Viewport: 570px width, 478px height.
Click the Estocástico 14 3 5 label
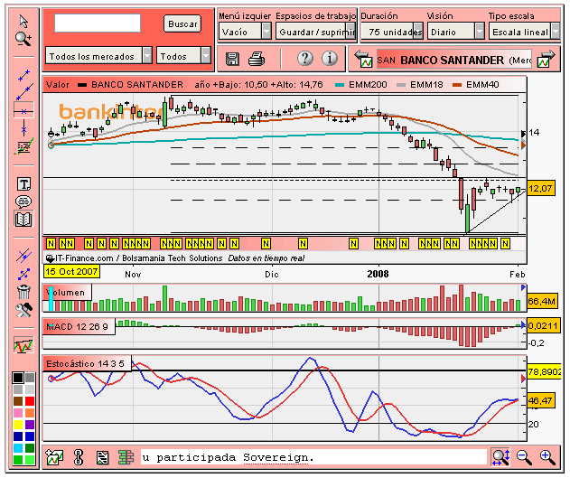coord(87,363)
